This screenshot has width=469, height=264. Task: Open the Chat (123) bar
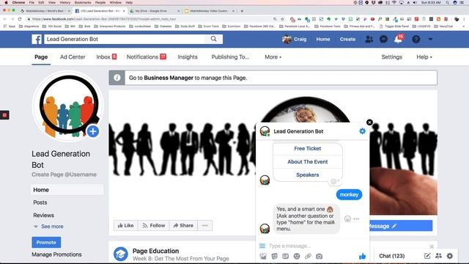pos(392,256)
